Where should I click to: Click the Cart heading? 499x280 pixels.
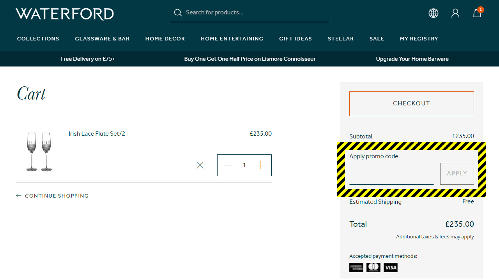31,94
